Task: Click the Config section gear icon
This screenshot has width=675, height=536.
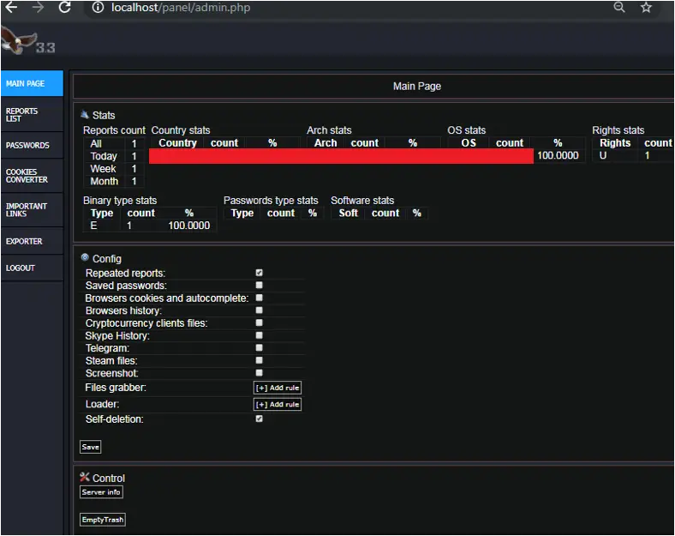Action: click(85, 257)
